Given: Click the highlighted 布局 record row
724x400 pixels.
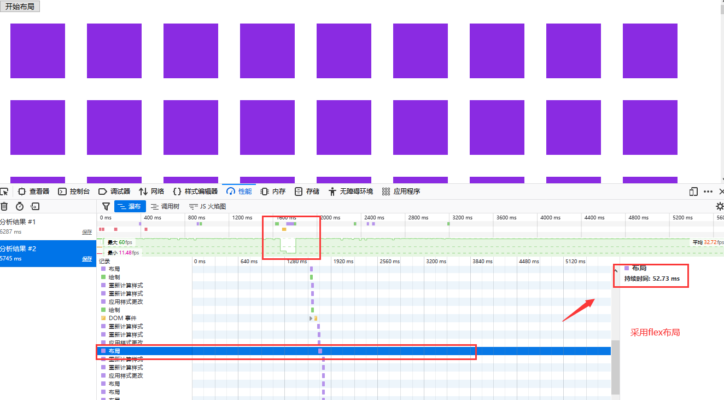Looking at the screenshot, I should coord(353,351).
